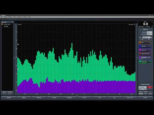
Task: Open the Averaging dropdown
Action: coord(150,34)
